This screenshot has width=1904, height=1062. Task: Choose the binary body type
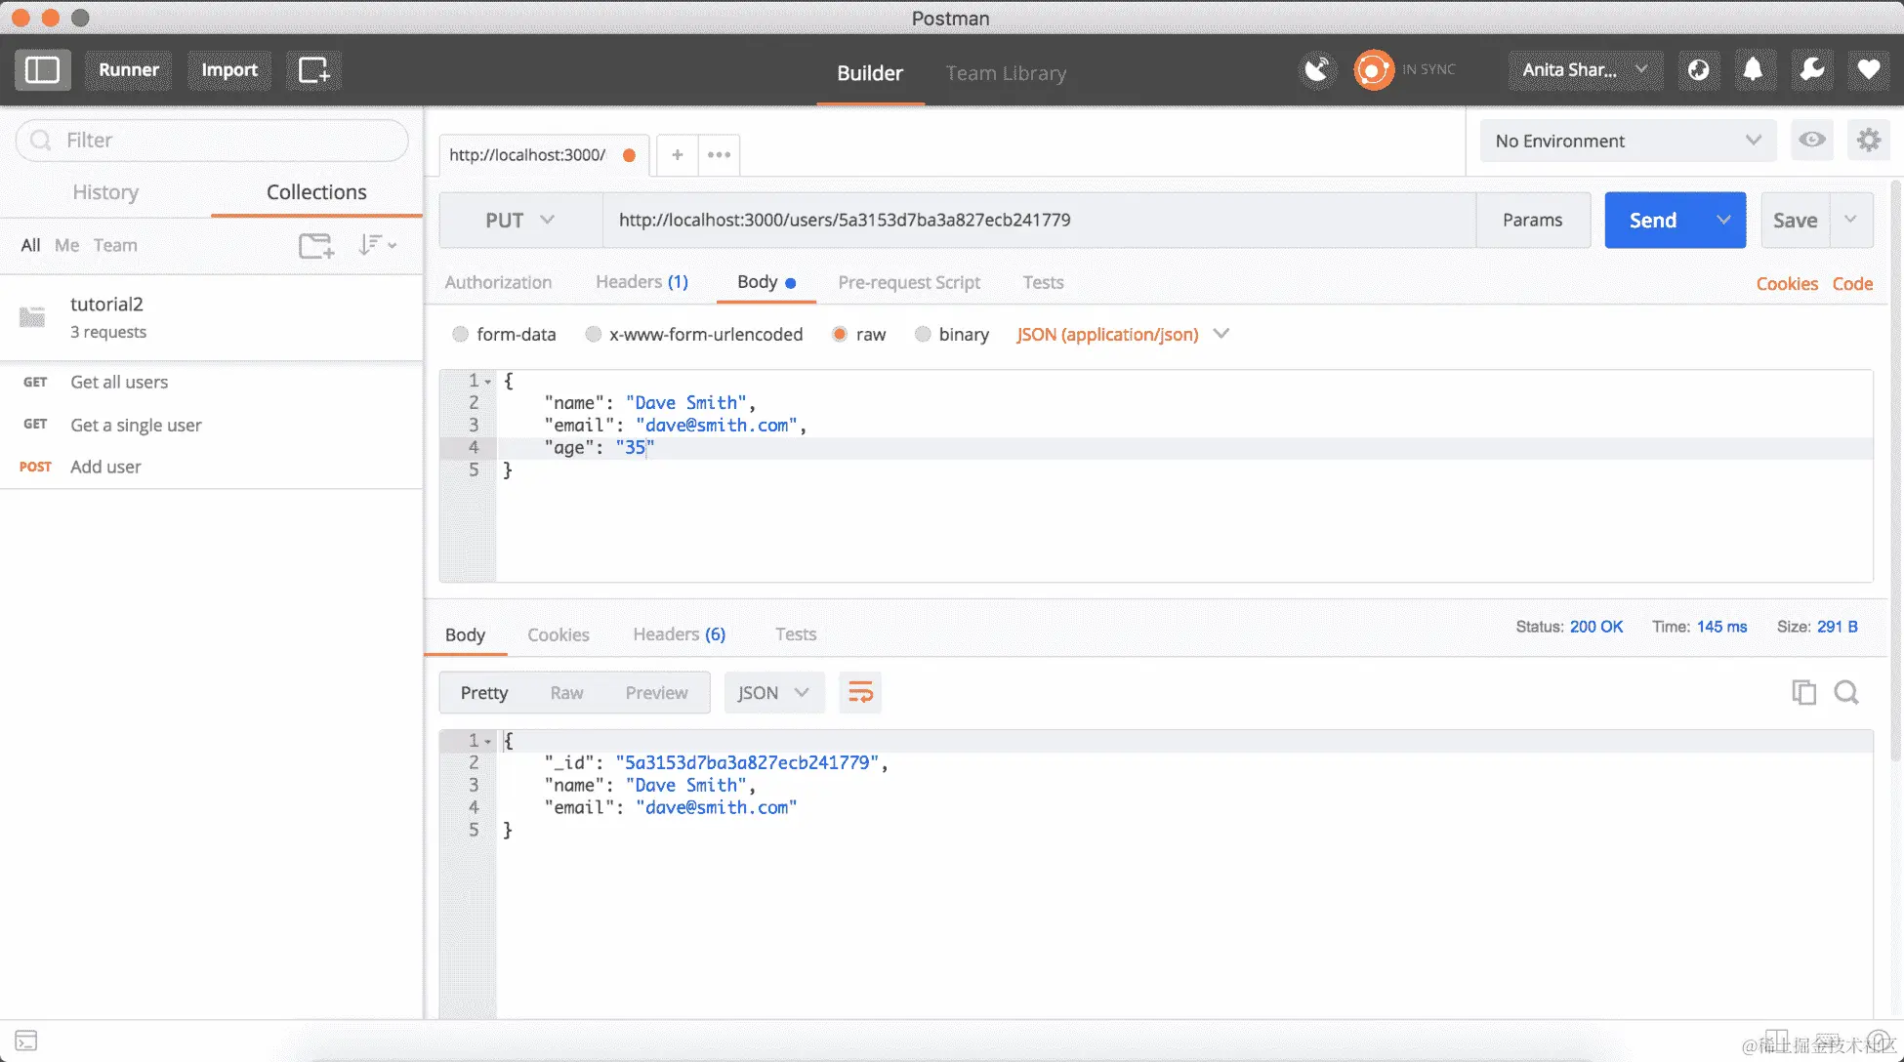tap(923, 335)
